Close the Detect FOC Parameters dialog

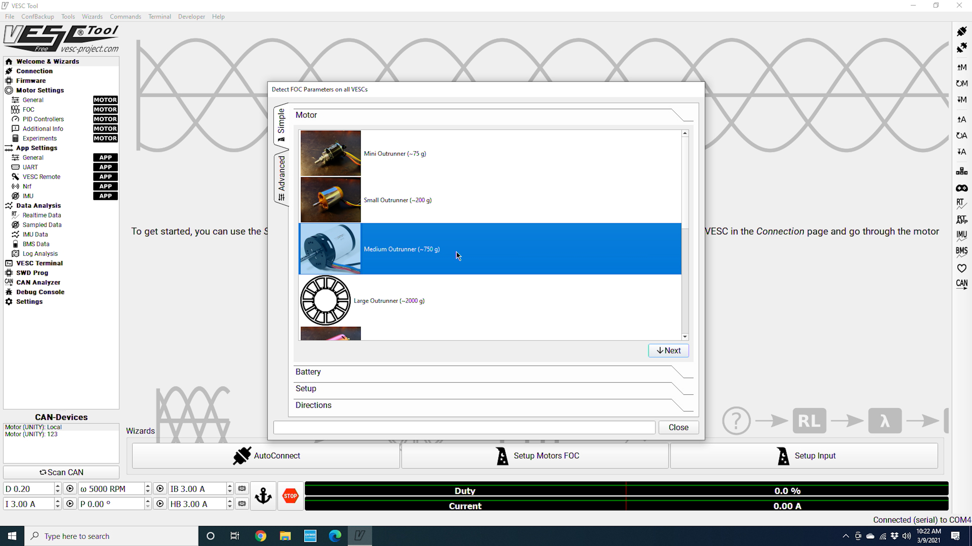678,427
